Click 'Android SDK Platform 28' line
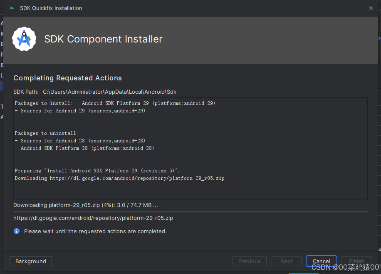The image size is (381, 274). (84, 148)
